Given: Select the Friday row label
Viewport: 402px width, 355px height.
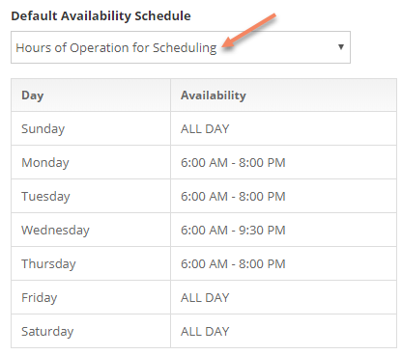Looking at the screenshot, I should 40,298.
